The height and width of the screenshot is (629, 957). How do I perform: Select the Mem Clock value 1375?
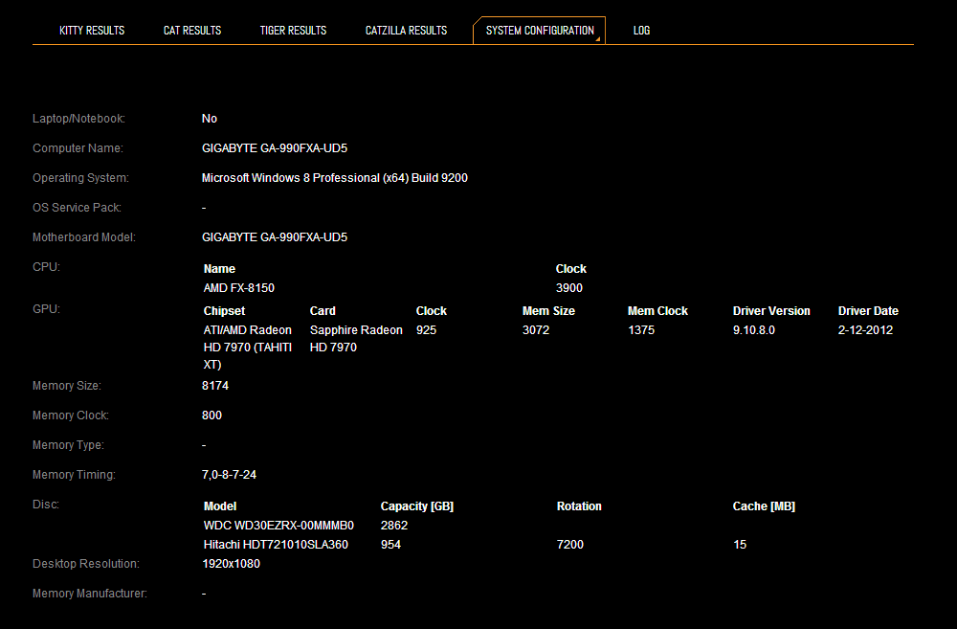coord(641,330)
